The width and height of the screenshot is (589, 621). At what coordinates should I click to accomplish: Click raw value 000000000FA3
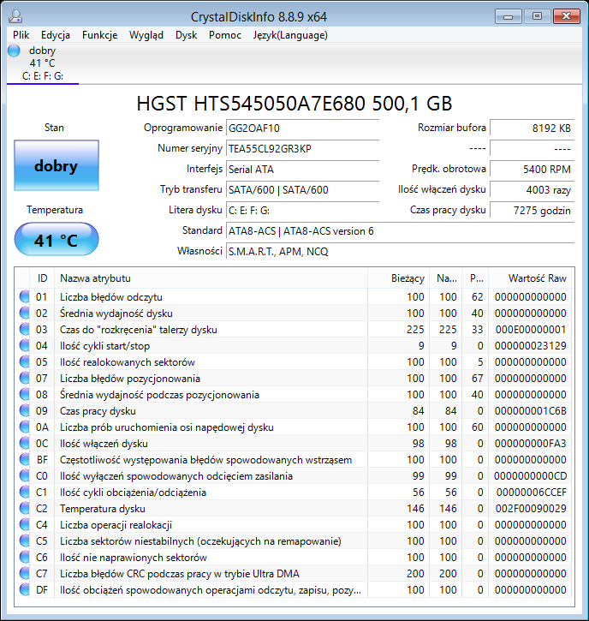[x=531, y=444]
